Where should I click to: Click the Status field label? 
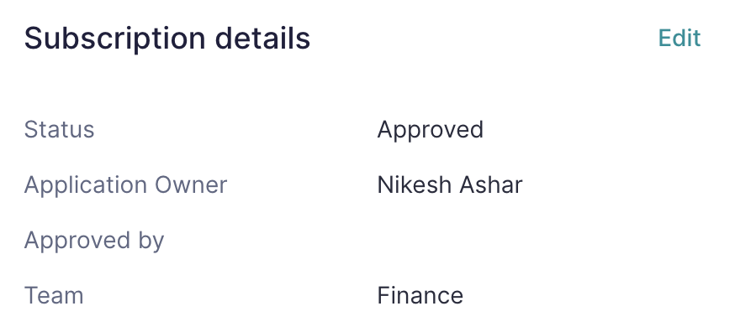[59, 129]
